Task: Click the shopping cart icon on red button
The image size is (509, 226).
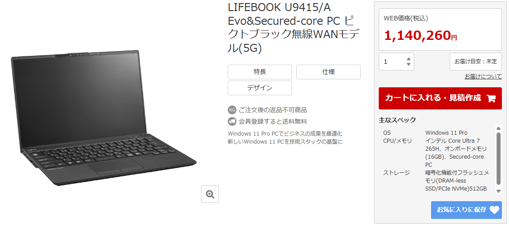Action: click(x=491, y=98)
